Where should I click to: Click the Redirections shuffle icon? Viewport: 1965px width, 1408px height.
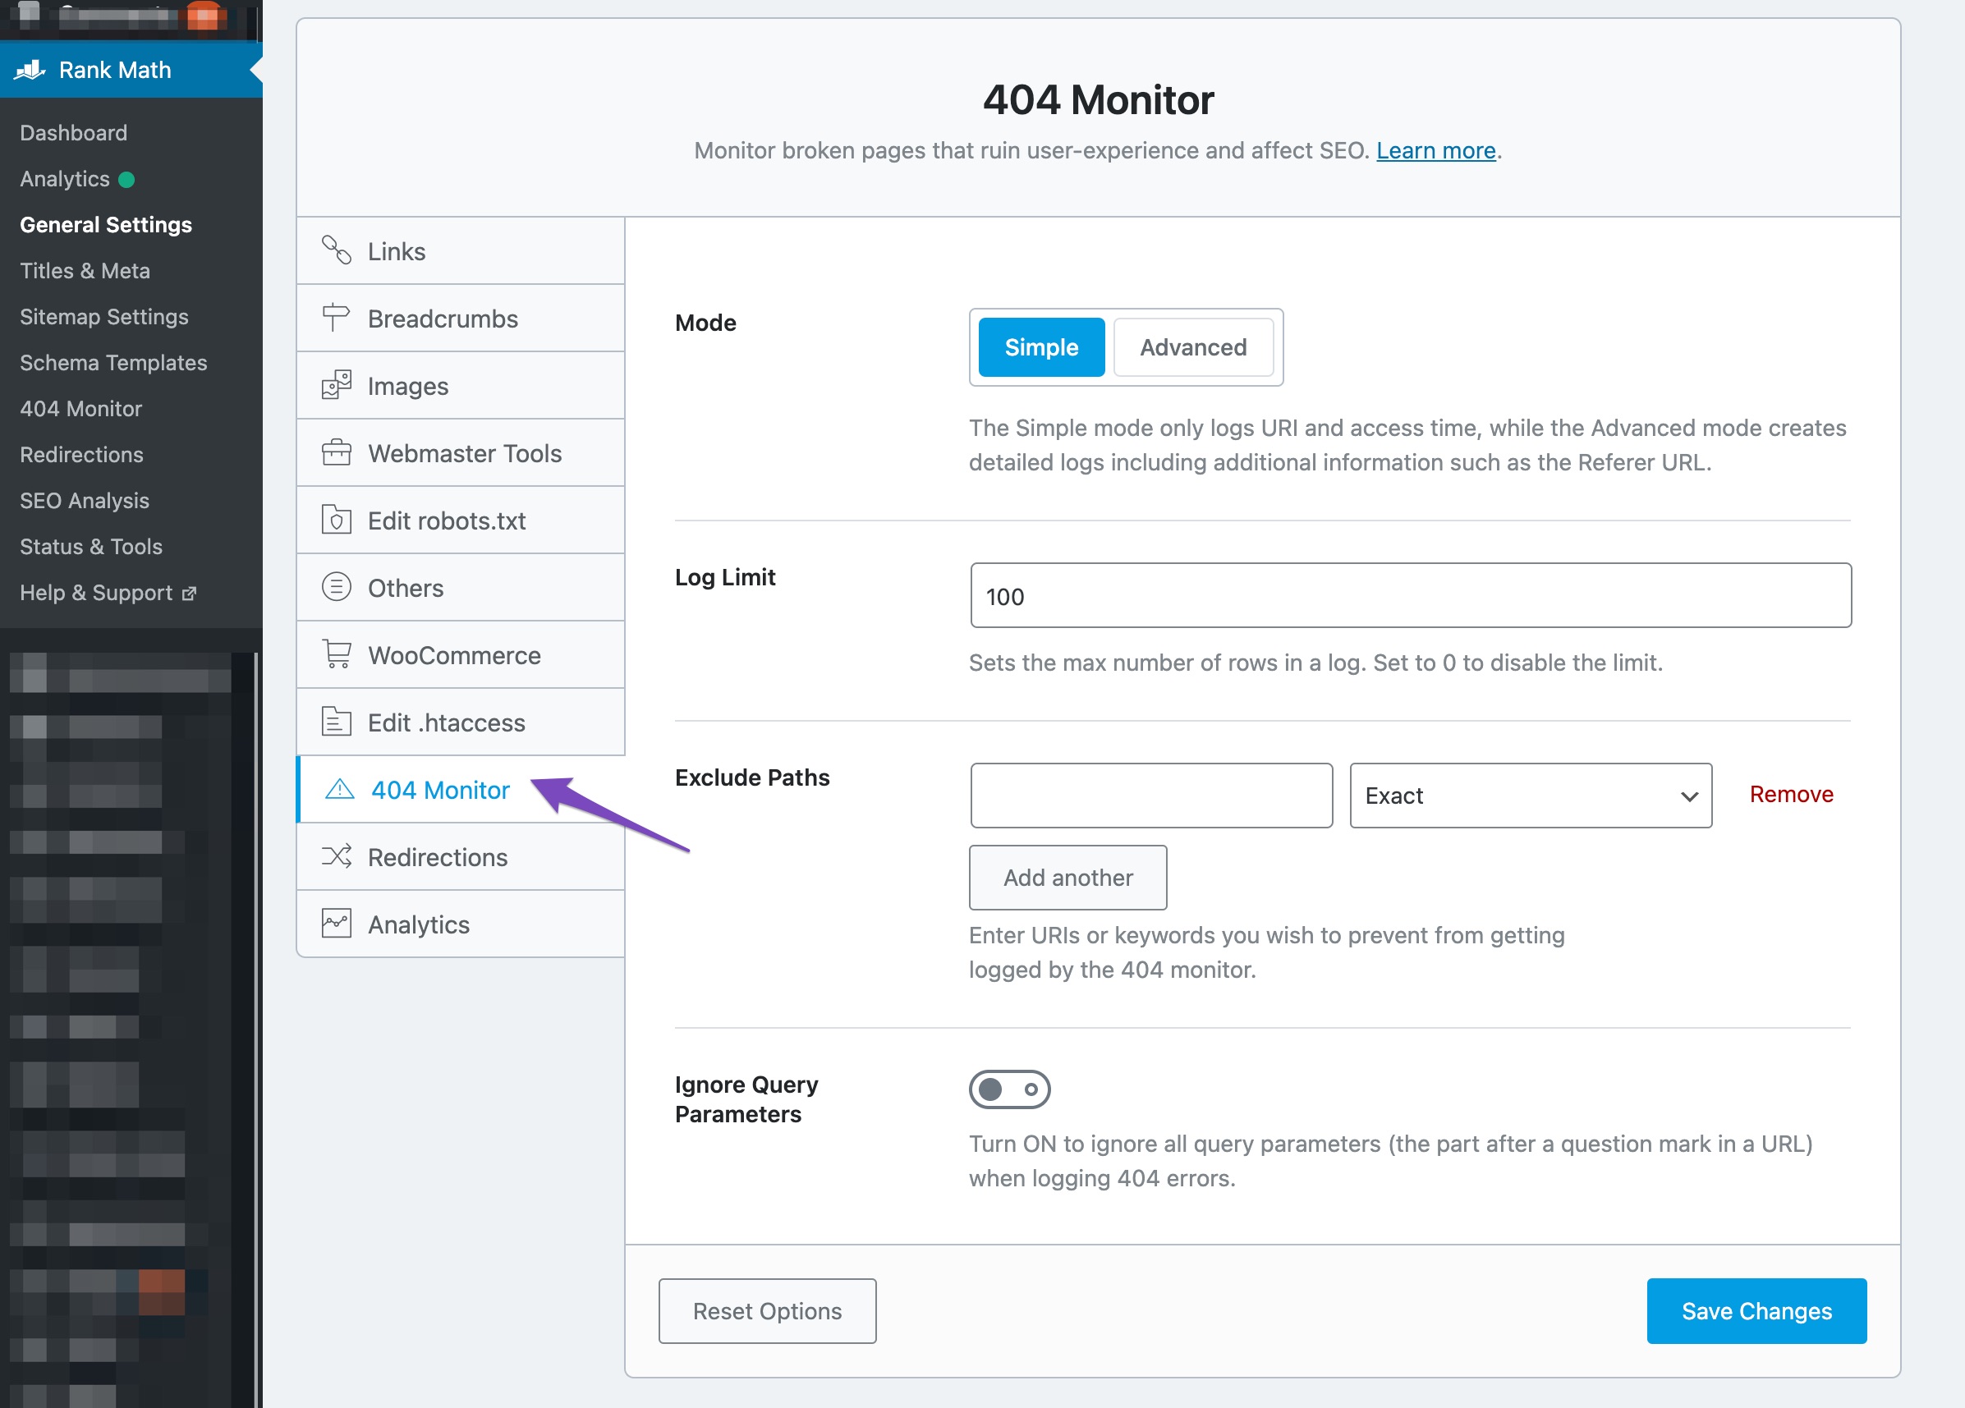coord(336,856)
